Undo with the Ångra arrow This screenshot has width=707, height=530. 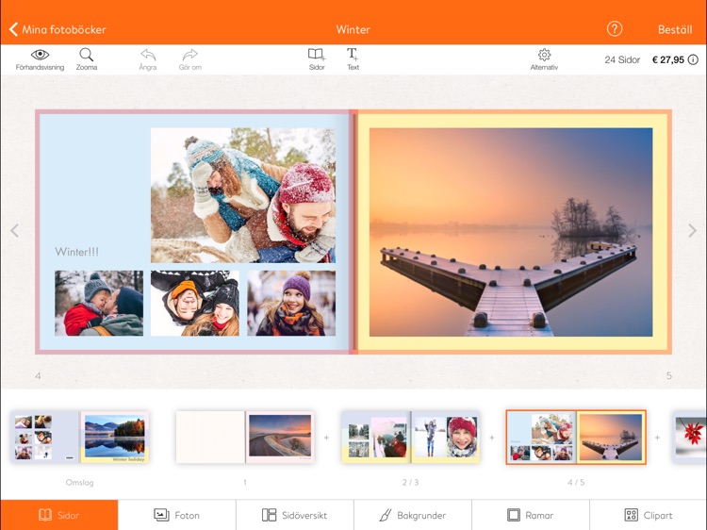tap(148, 56)
